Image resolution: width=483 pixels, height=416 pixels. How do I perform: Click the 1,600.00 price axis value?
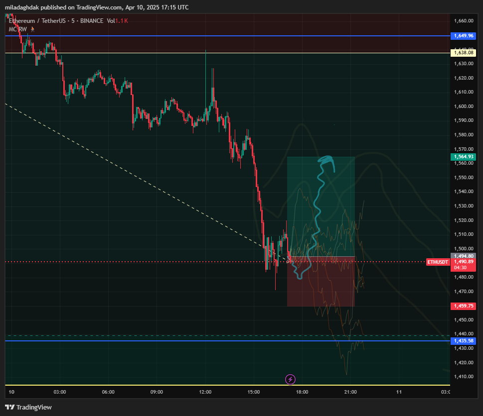click(464, 106)
